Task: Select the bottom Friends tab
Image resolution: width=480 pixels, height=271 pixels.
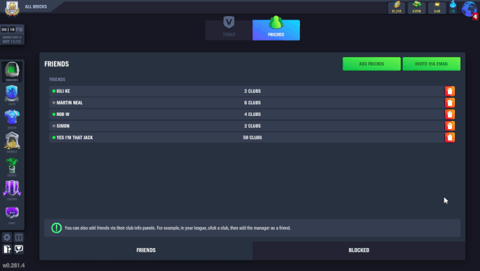Action: 146,251
